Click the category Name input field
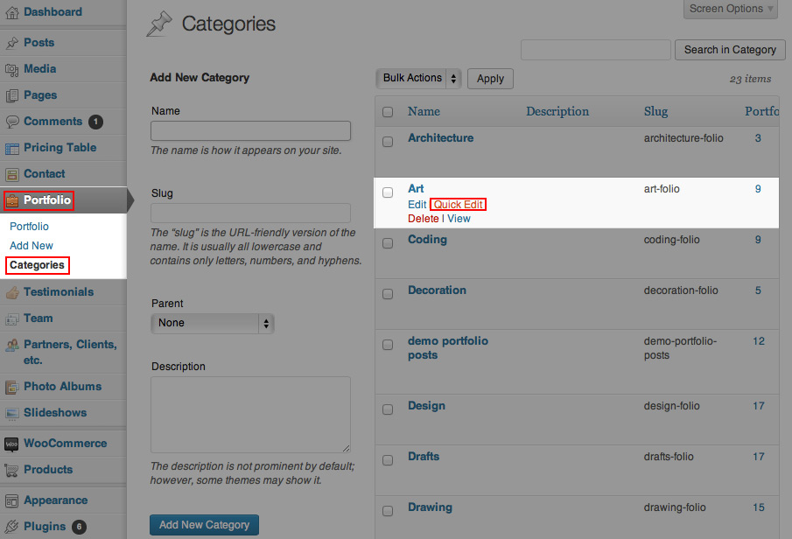792x539 pixels. pos(250,131)
